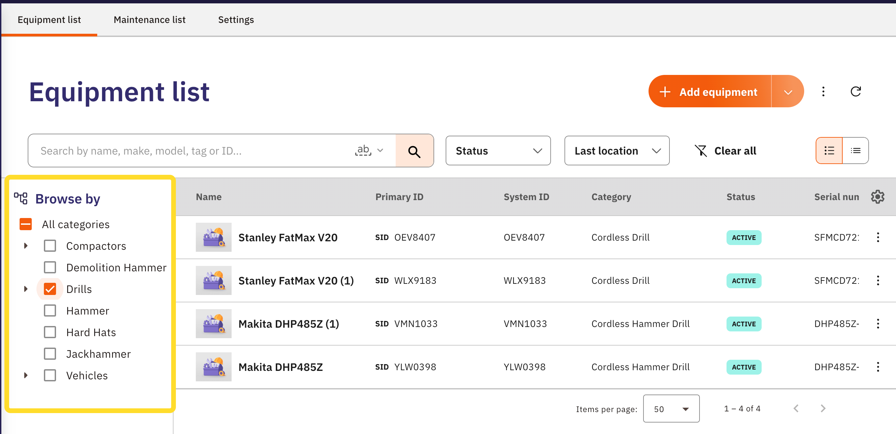The image size is (896, 434).
Task: Uncheck the Drills category
Action: pyautogui.click(x=50, y=289)
